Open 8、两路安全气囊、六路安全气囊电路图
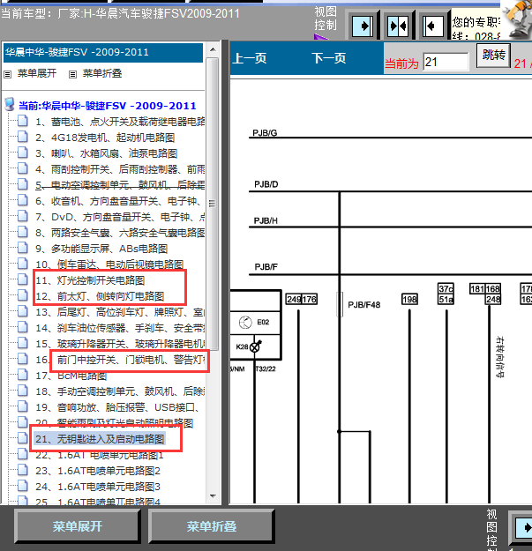This screenshot has height=551, width=532. click(120, 233)
